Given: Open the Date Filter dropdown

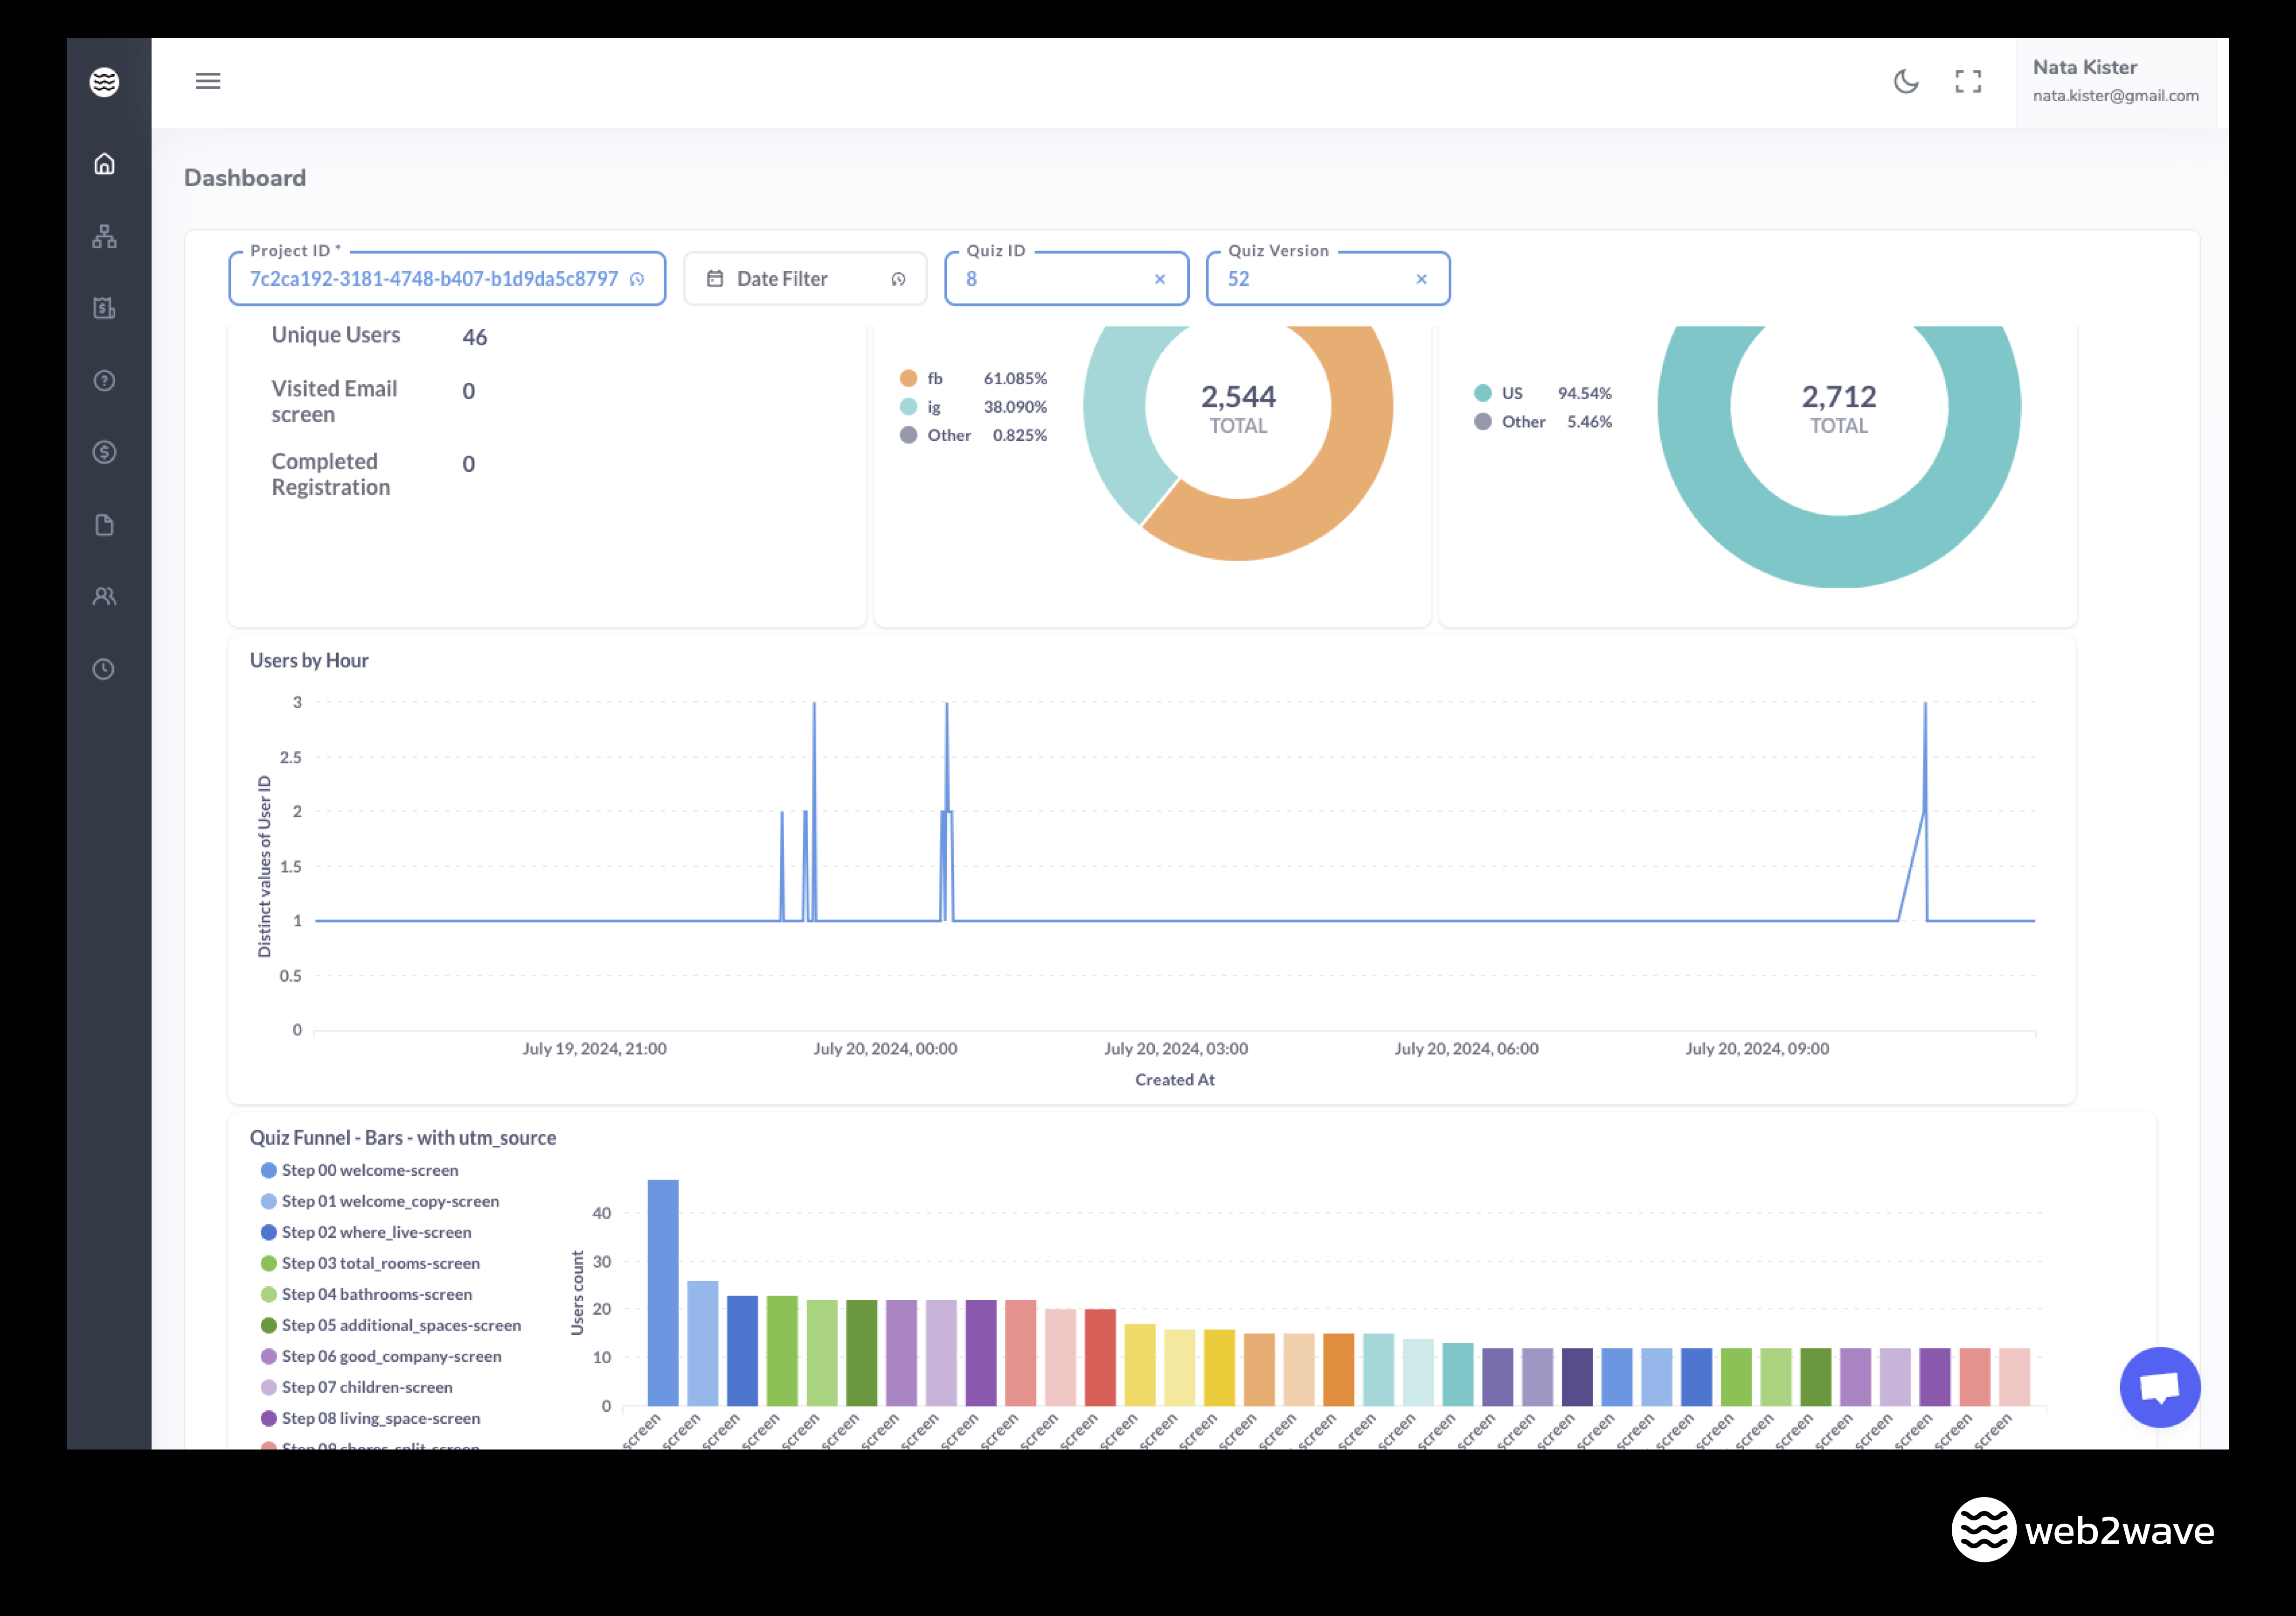Looking at the screenshot, I should coord(804,279).
